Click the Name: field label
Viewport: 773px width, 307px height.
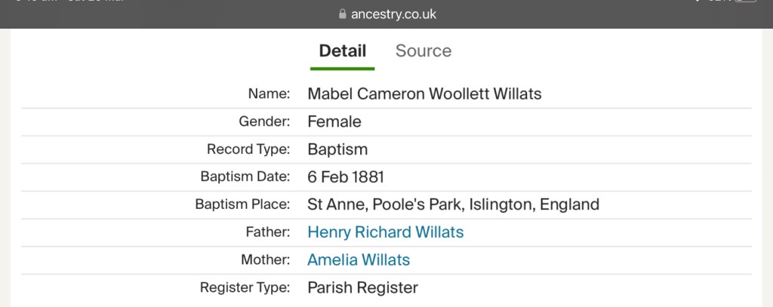(269, 94)
